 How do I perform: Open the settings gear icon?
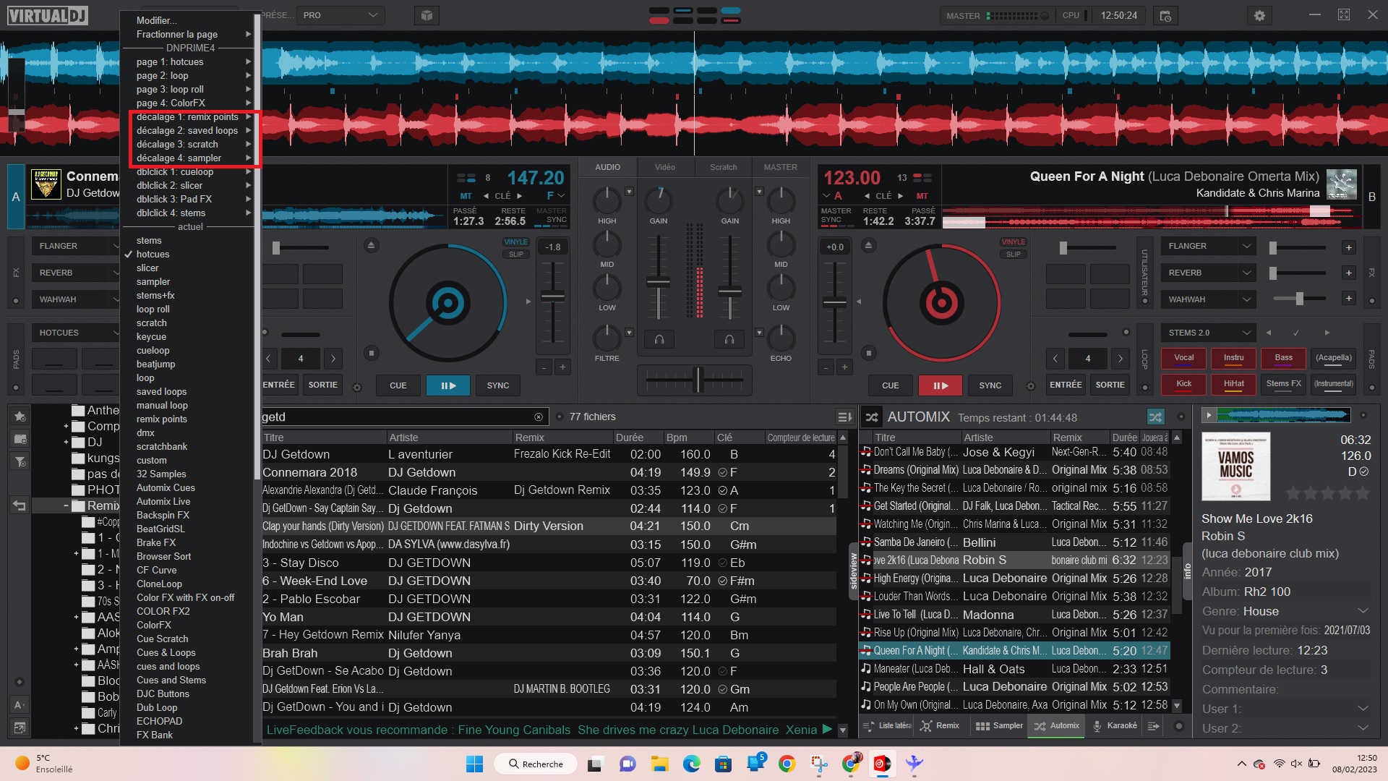coord(1259,15)
